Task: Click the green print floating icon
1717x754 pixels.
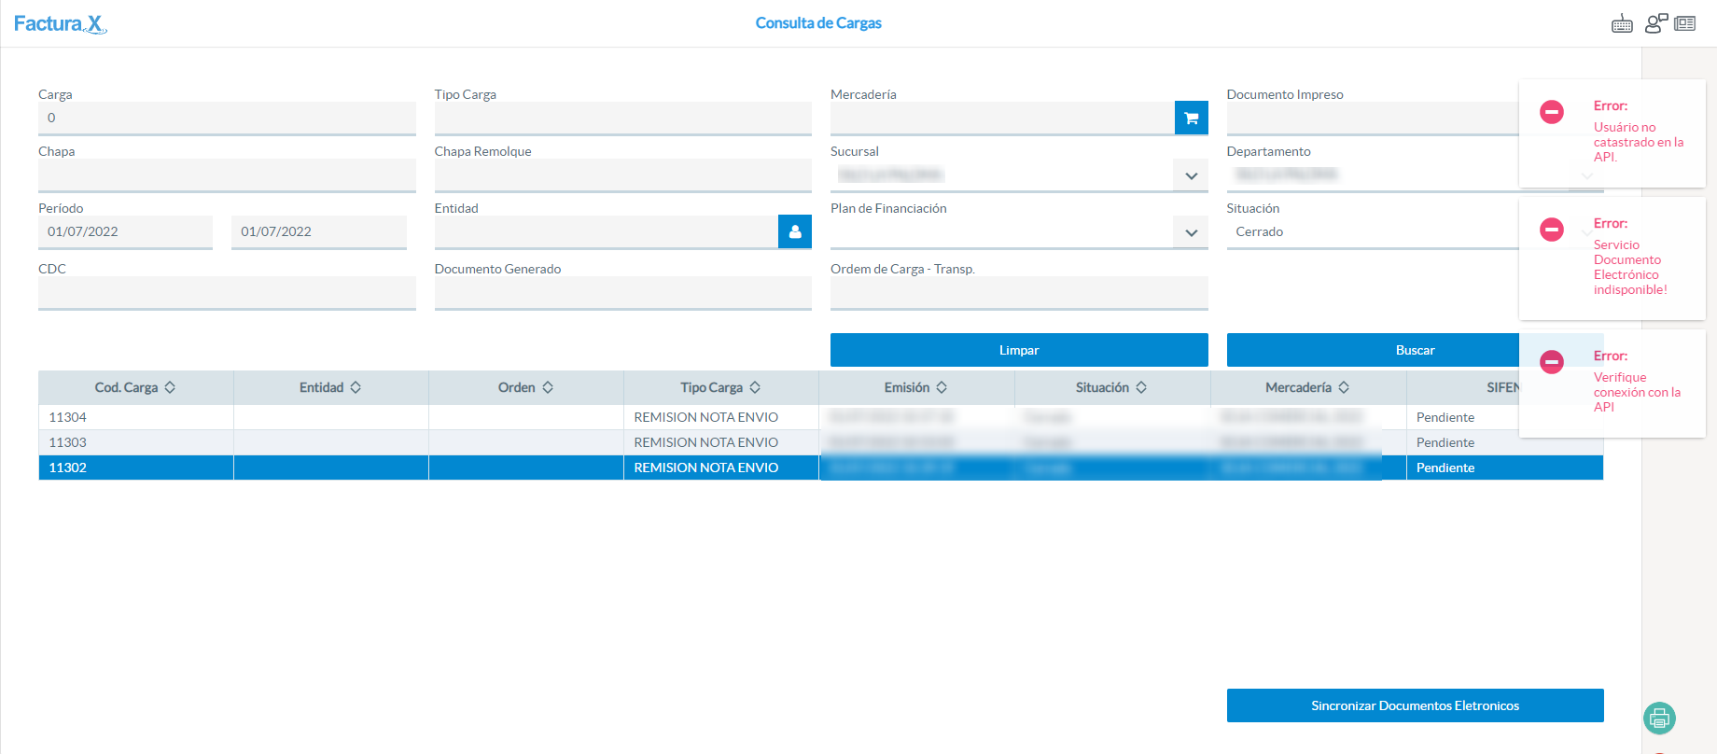Action: (x=1659, y=718)
